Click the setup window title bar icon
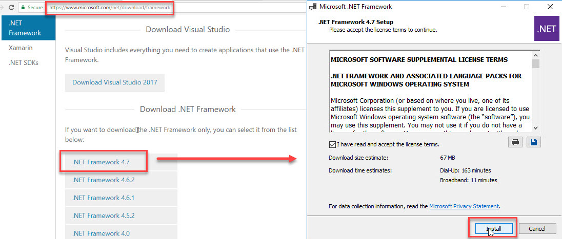This screenshot has width=562, height=239. (x=313, y=7)
